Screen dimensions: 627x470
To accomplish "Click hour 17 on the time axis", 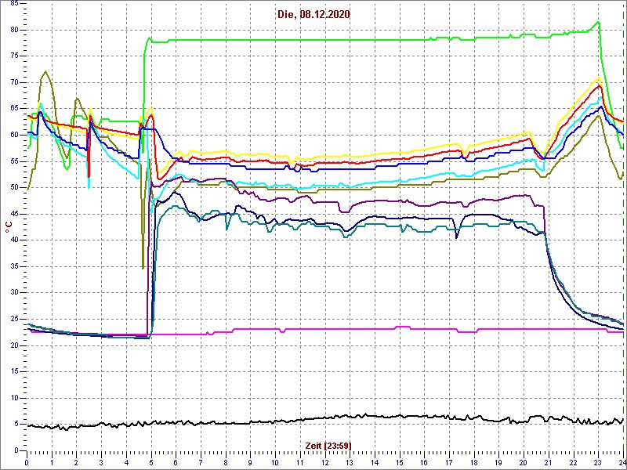I will (449, 461).
